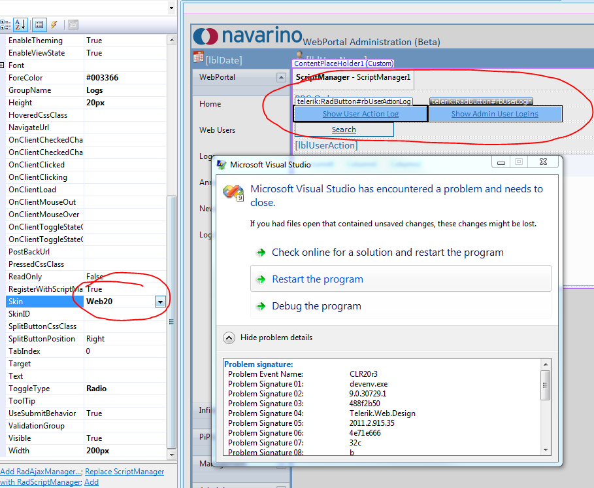This screenshot has height=488, width=594.
Task: Select the SplitButtonPosition value Right
Action: click(x=95, y=339)
